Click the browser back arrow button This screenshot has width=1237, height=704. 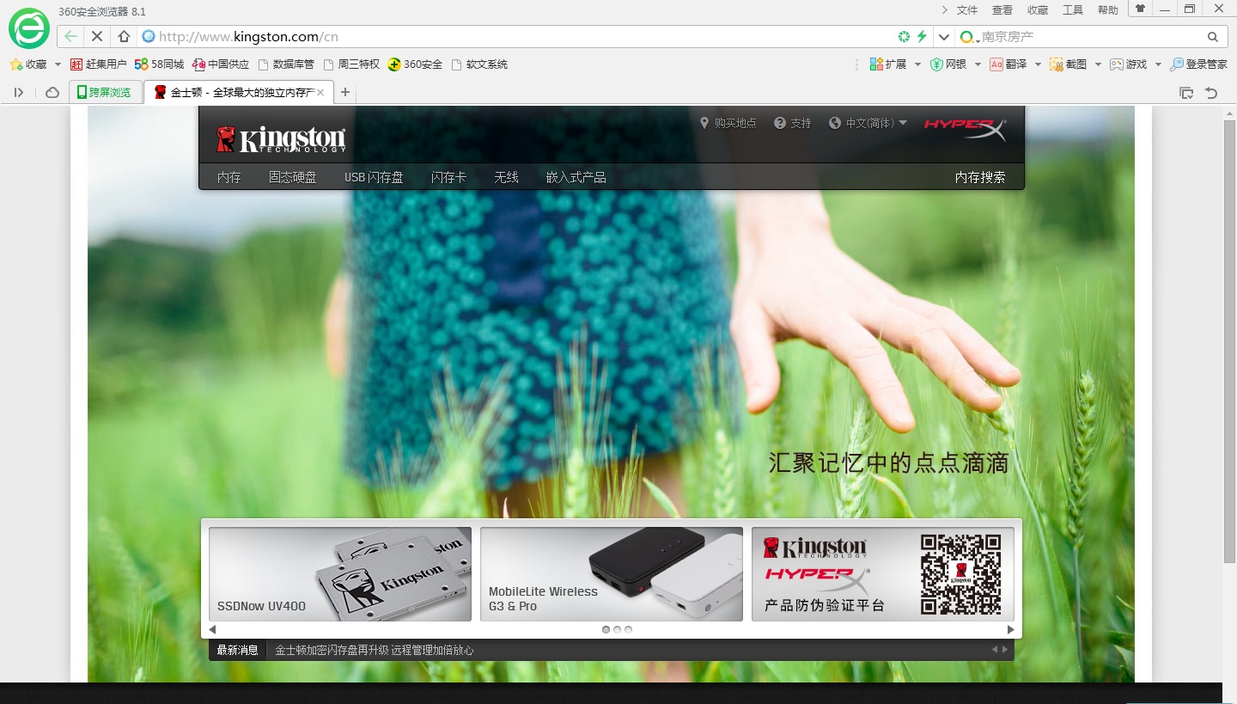click(x=70, y=36)
